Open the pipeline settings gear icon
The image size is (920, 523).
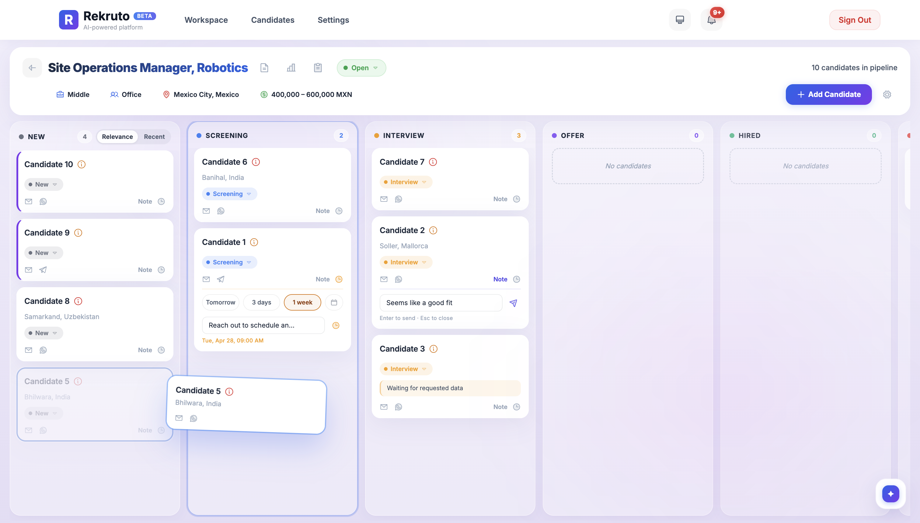pos(887,94)
